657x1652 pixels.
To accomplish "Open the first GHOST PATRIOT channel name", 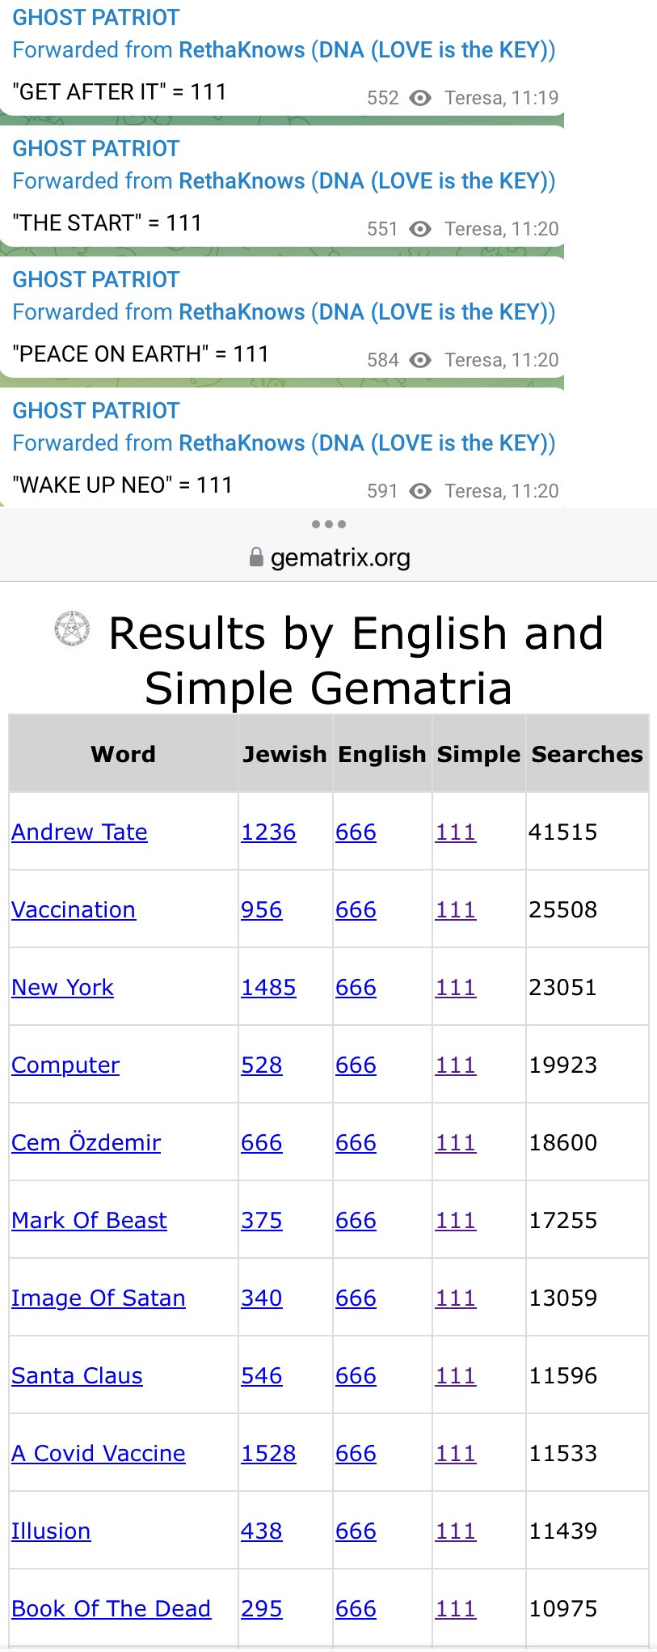I will [x=96, y=17].
